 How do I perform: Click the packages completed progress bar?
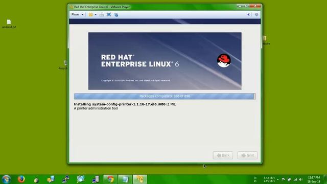tap(165, 96)
